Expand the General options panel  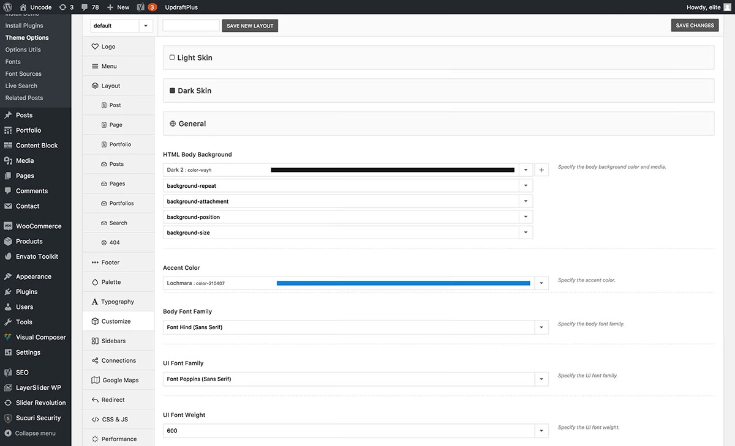point(438,123)
